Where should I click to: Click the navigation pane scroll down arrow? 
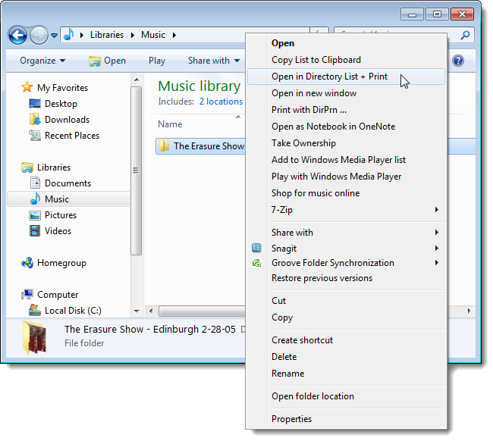click(x=137, y=311)
